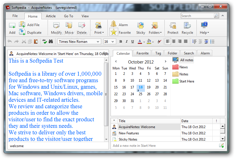Open the Times New Roman font dropdown

(x=98, y=42)
